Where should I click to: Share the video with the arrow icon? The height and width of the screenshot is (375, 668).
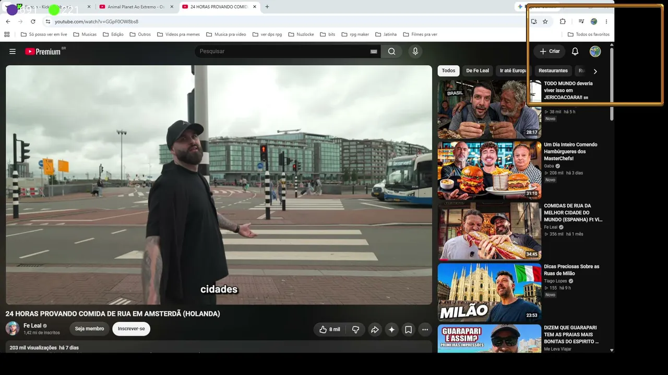[375, 329]
